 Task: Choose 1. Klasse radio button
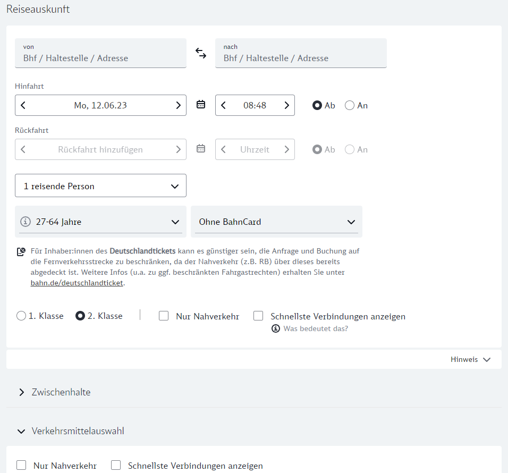click(21, 316)
